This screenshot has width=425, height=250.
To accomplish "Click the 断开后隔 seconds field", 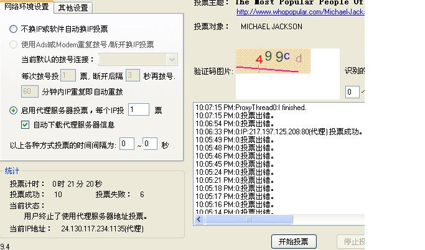I will [132, 76].
